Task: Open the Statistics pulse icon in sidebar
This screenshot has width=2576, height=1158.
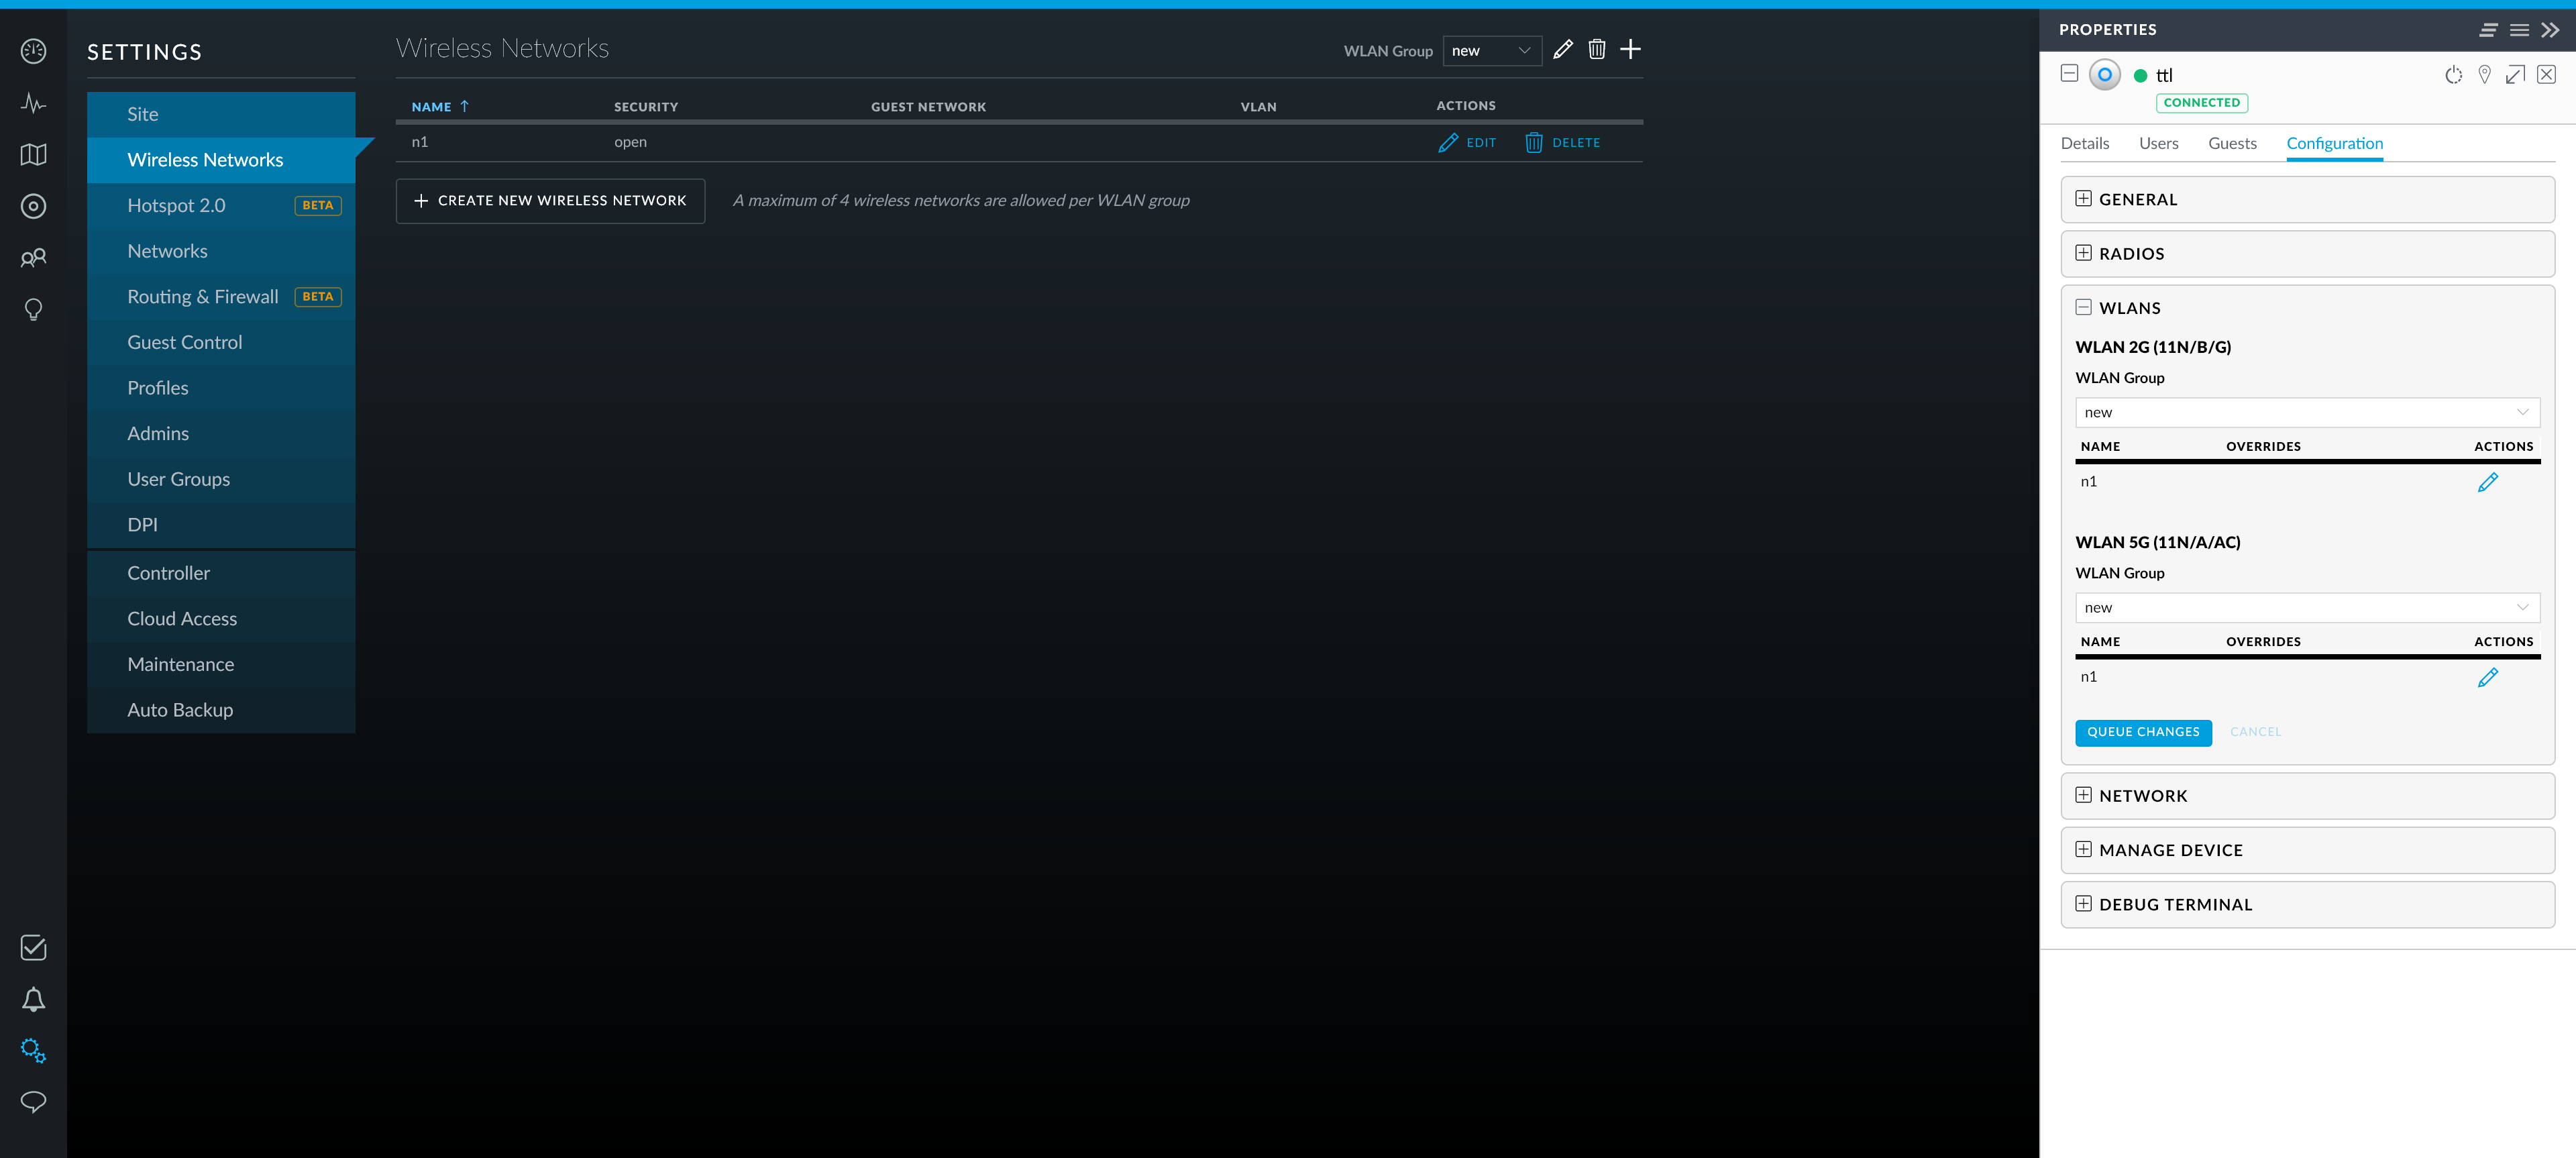Action: 33,103
